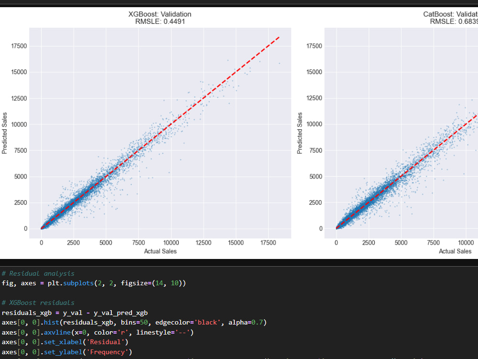Screen dimensions: 478x359
Task: Click the CatBoost validation scatter plot
Action: pyautogui.click(x=401, y=133)
